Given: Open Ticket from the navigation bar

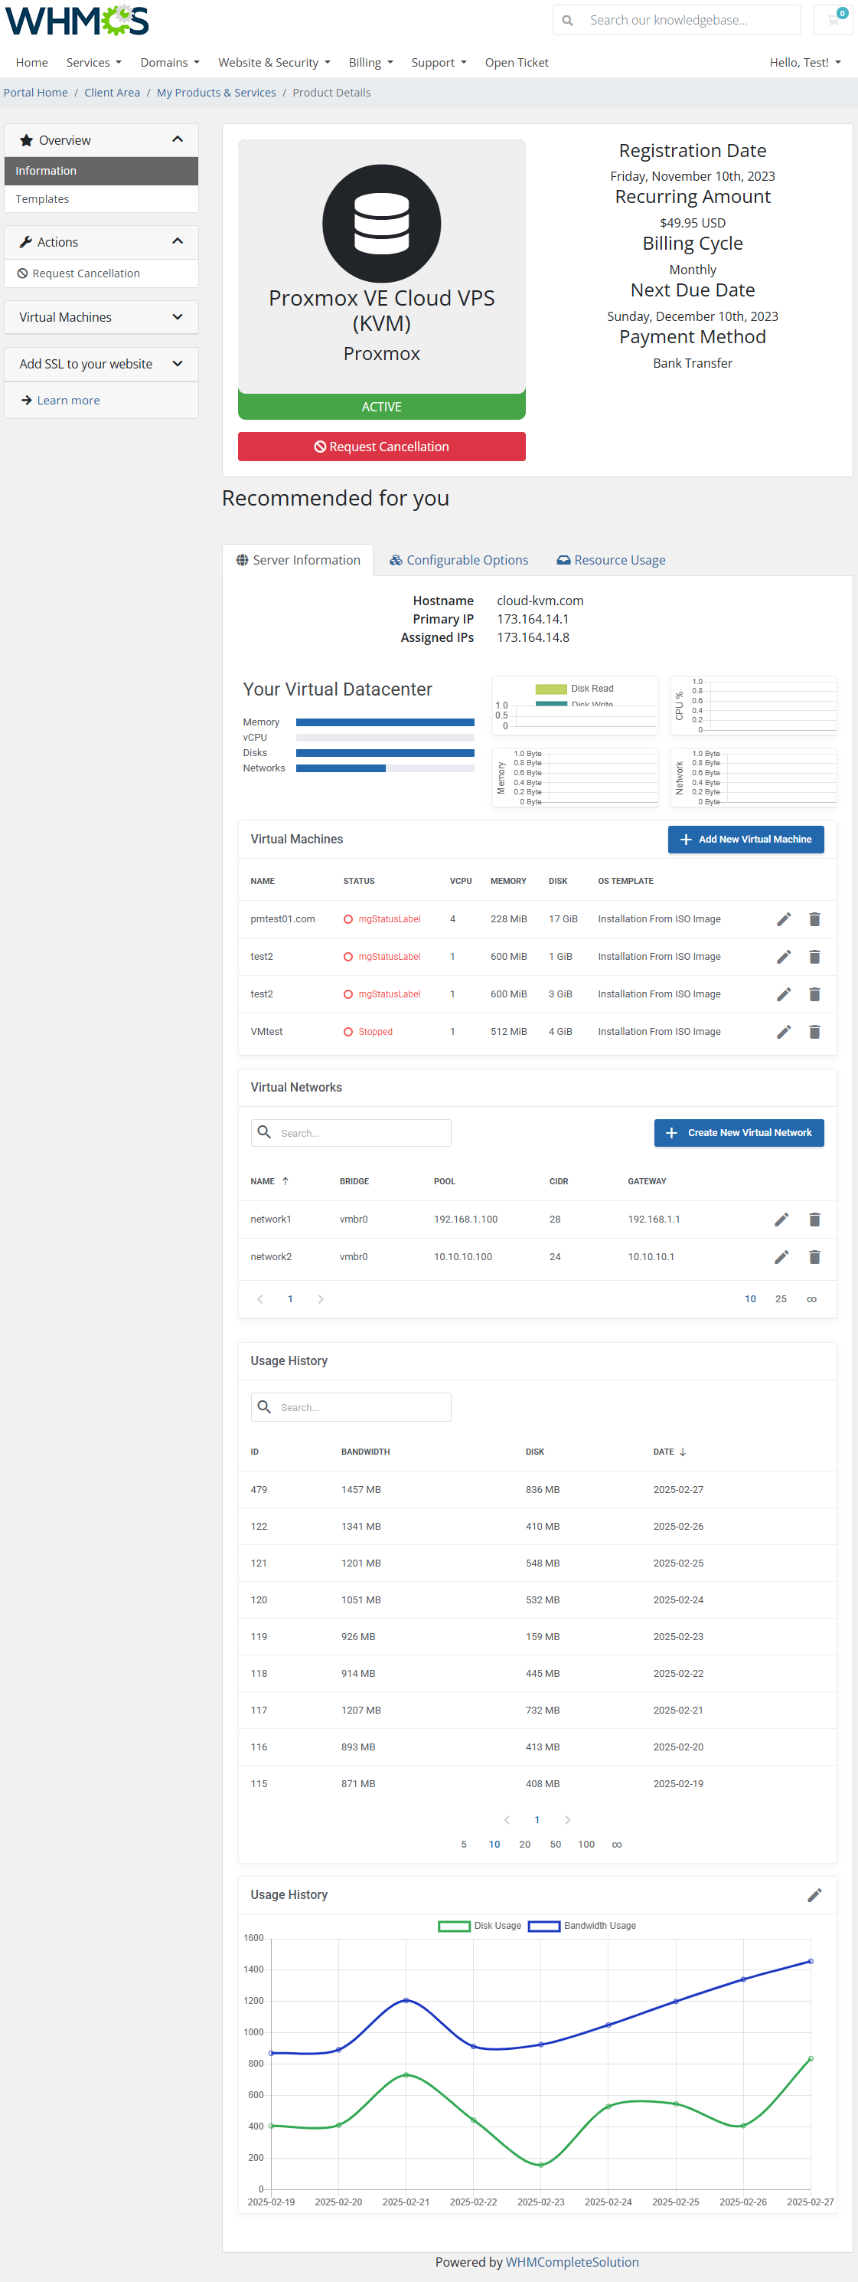Looking at the screenshot, I should (x=516, y=63).
